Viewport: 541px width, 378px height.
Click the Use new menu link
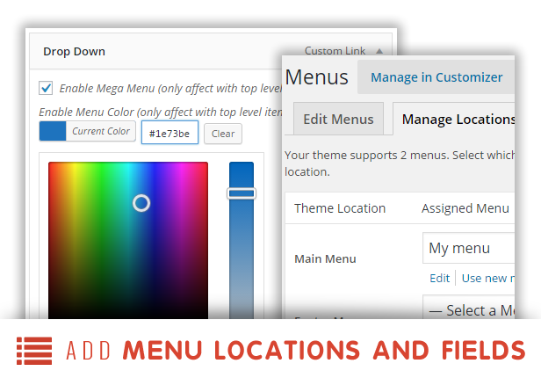488,278
